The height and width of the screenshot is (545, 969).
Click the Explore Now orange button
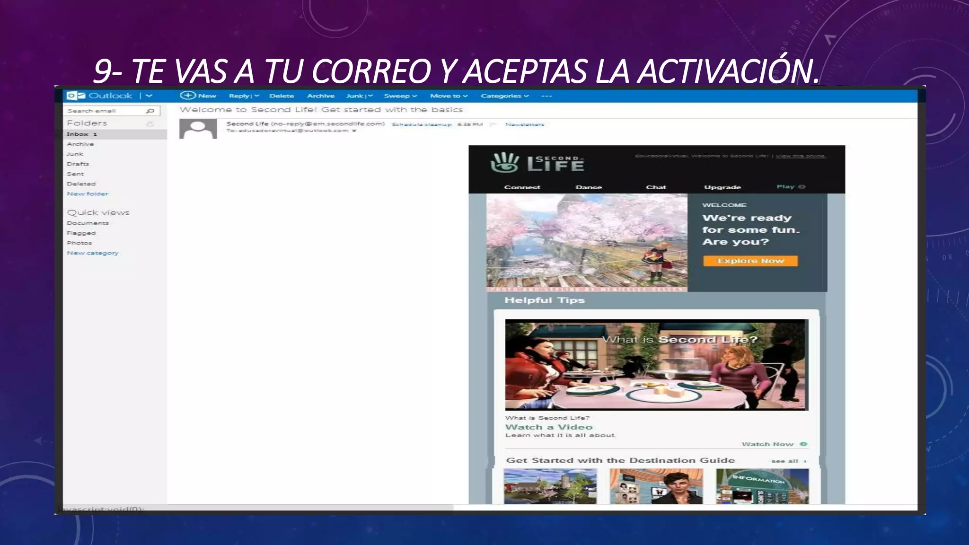(750, 261)
